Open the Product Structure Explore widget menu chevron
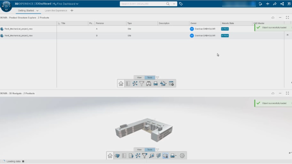The width and height of the screenshot is (292, 164). tap(273, 18)
